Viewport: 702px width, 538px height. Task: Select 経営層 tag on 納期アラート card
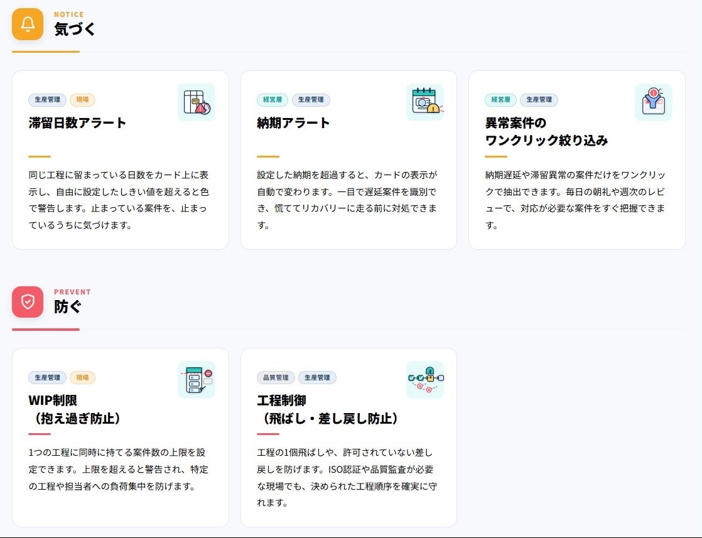point(273,99)
